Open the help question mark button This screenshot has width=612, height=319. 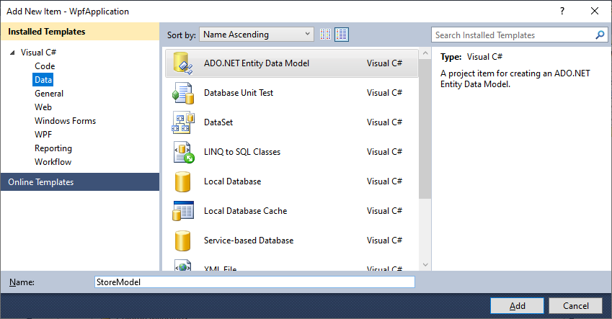click(x=562, y=11)
